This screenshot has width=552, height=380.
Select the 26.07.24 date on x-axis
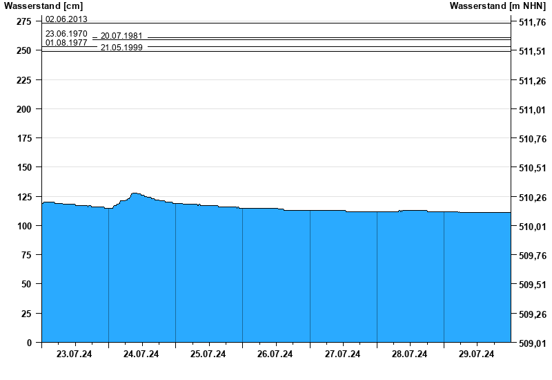pos(275,354)
